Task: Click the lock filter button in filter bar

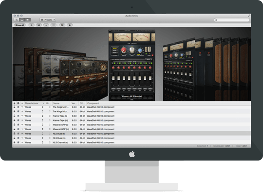Action: tap(70, 25)
